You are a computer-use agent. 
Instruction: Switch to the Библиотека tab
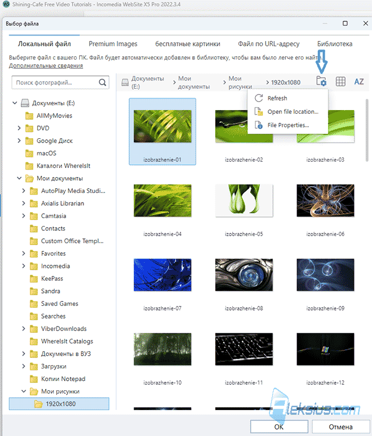pos(335,44)
